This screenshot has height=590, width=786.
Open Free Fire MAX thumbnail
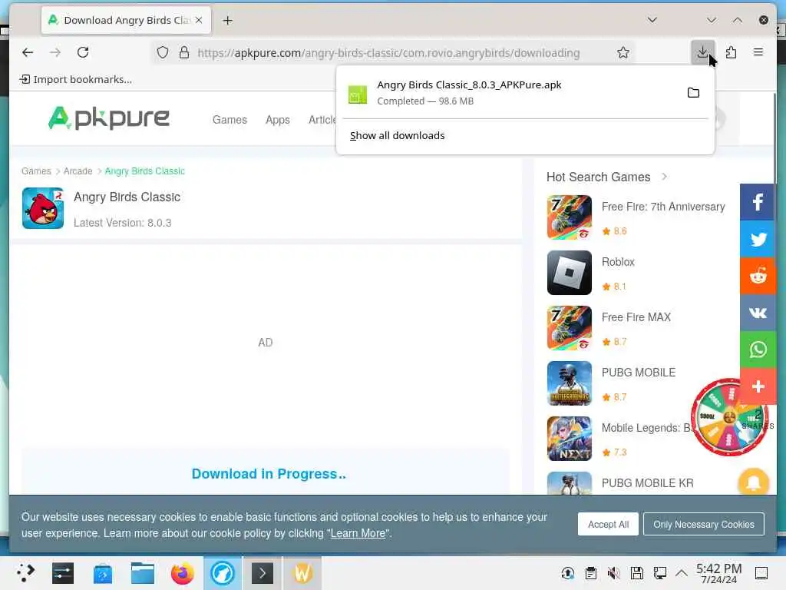[x=570, y=327]
